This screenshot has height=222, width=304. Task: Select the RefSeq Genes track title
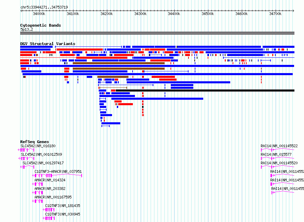pyautogui.click(x=34, y=142)
